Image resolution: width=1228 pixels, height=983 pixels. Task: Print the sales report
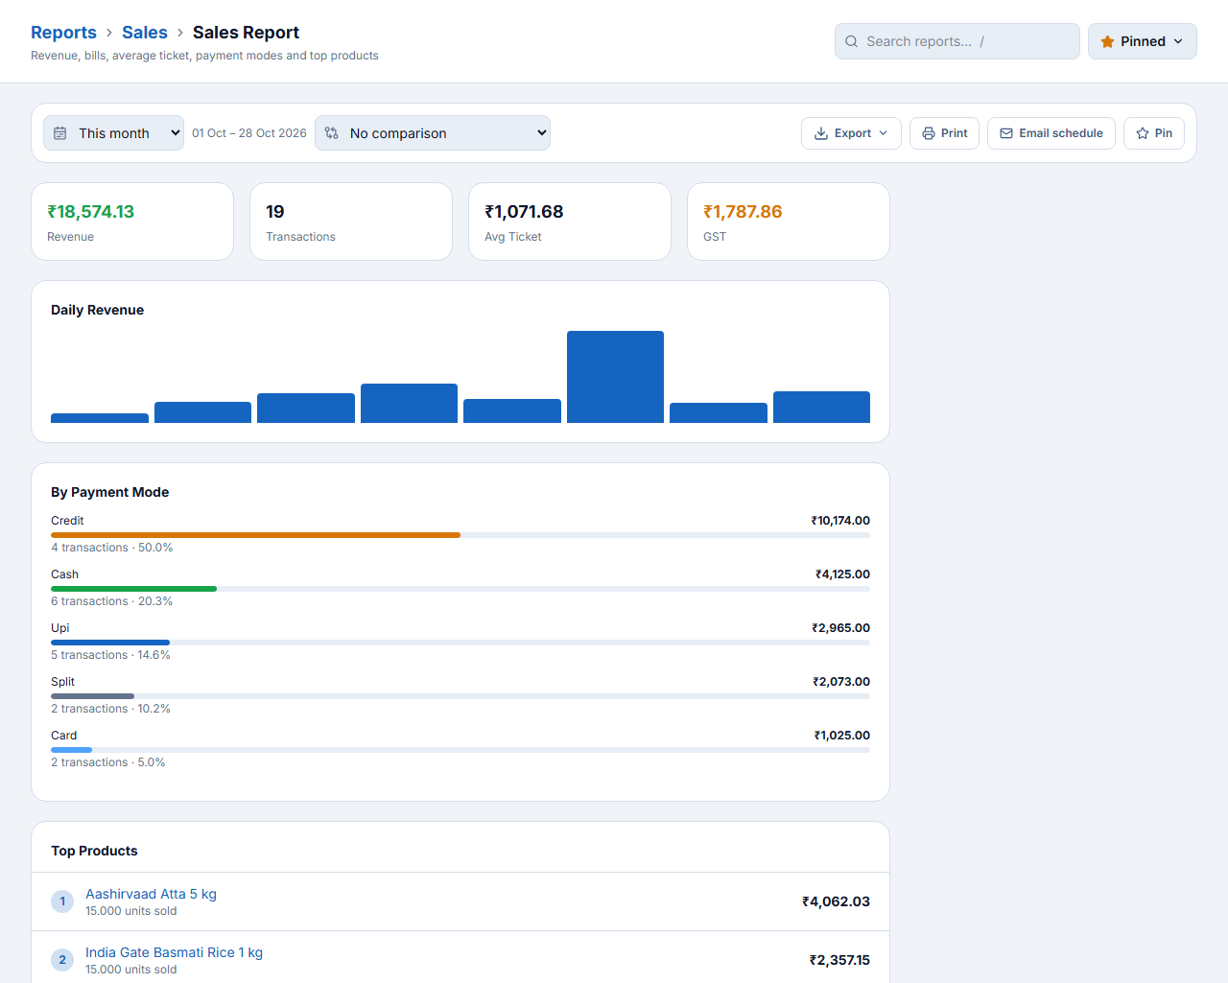(x=944, y=133)
